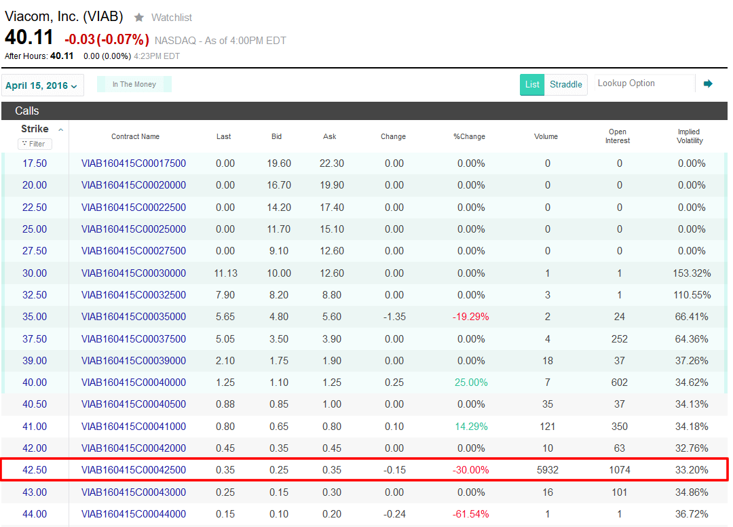Open the April 15, 2016 expiration dropdown
733x527 pixels.
coord(43,85)
